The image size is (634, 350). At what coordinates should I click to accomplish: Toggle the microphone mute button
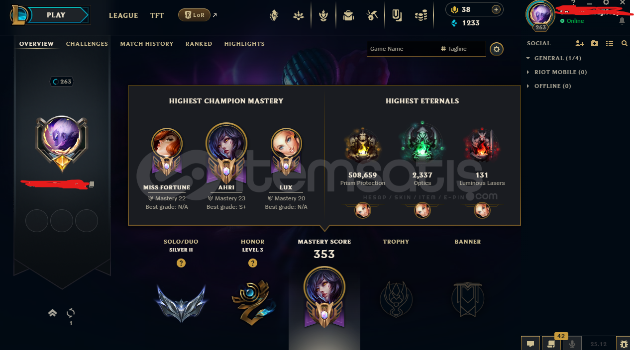[x=572, y=344]
